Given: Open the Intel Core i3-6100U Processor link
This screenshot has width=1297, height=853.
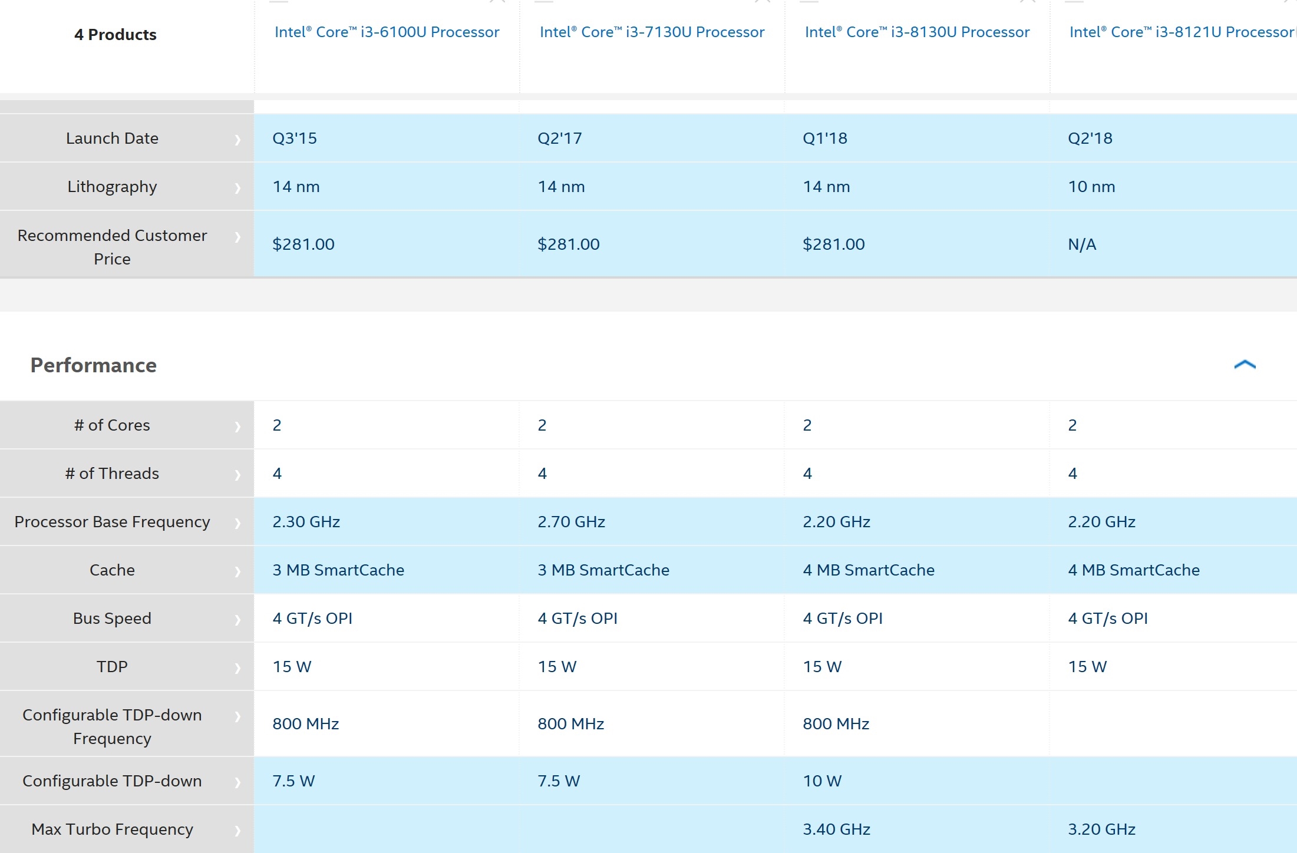Looking at the screenshot, I should click(x=387, y=32).
